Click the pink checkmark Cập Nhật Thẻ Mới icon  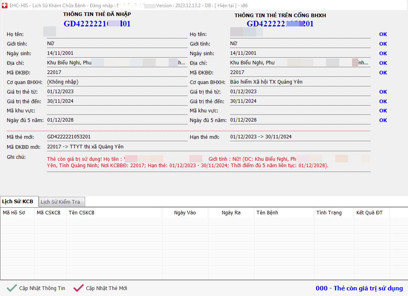(79, 288)
